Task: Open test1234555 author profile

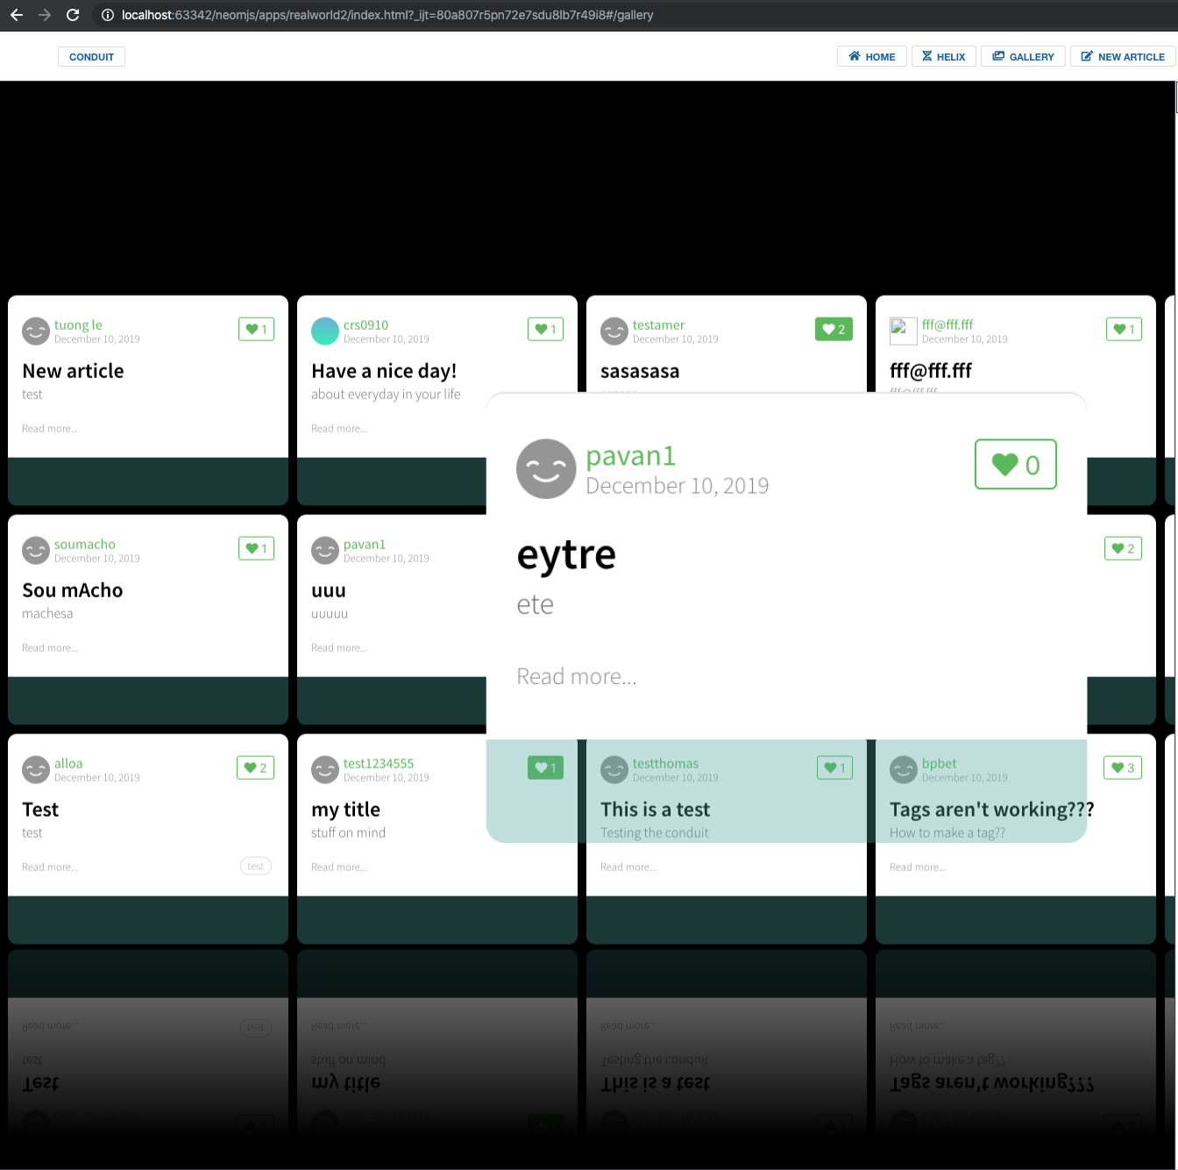Action: tap(379, 763)
